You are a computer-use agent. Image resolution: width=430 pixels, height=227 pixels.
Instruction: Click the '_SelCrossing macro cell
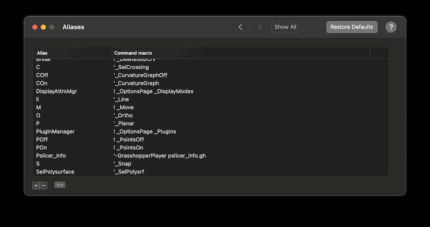point(131,67)
